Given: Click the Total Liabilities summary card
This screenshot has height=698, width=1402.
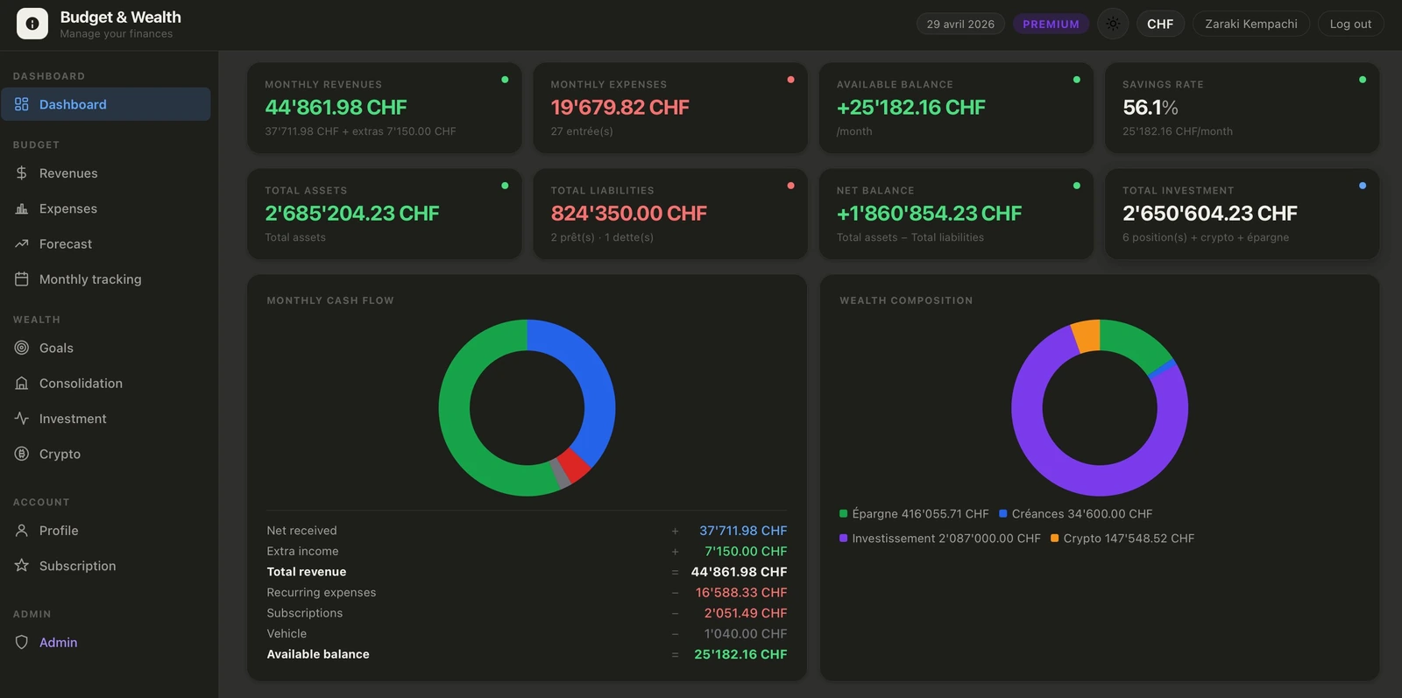Looking at the screenshot, I should tap(670, 214).
